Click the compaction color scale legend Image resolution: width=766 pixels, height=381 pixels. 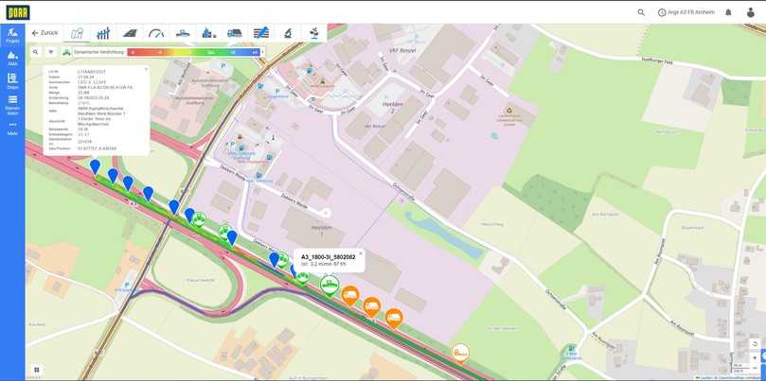[192, 52]
